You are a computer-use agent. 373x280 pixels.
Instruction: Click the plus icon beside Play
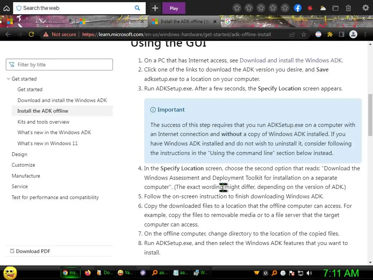point(155,8)
